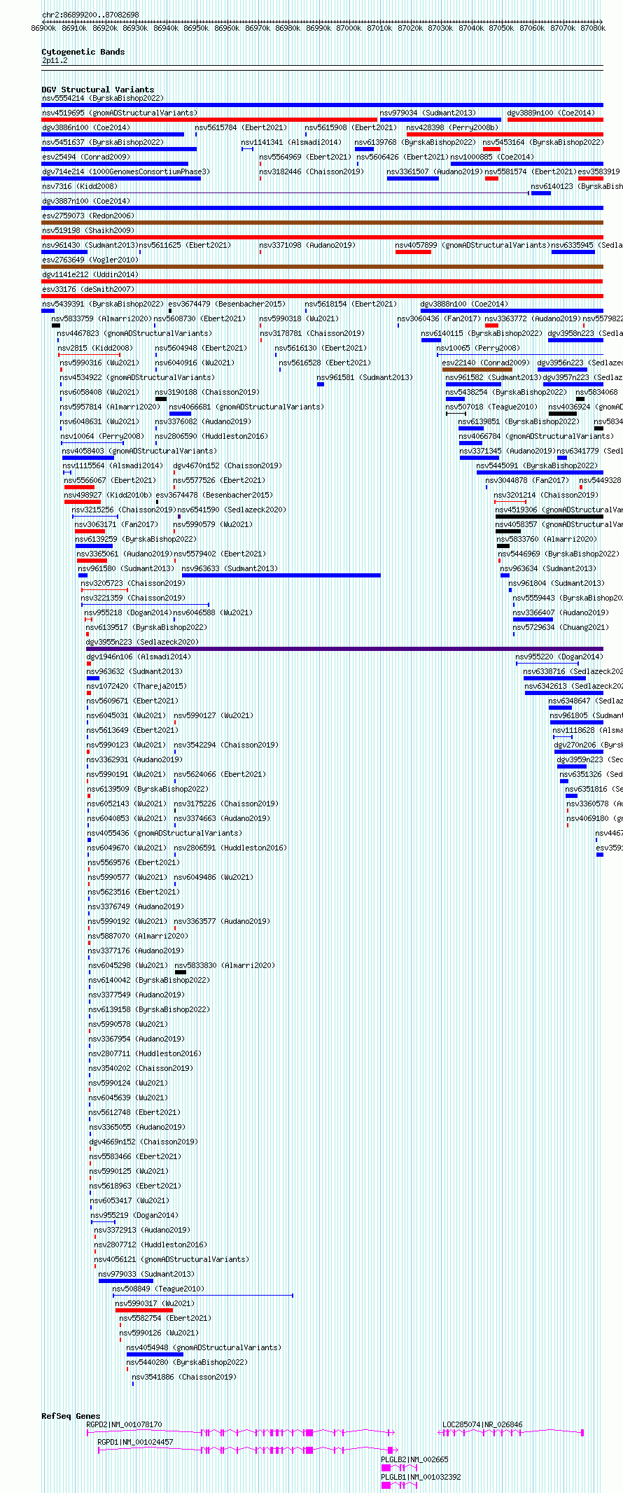Open variant nsv979033 (Sudmant2013)

(126, 1281)
